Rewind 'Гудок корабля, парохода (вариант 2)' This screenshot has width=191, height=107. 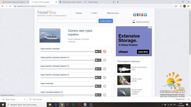96,60
